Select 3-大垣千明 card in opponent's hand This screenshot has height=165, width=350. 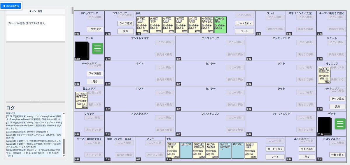(194, 25)
